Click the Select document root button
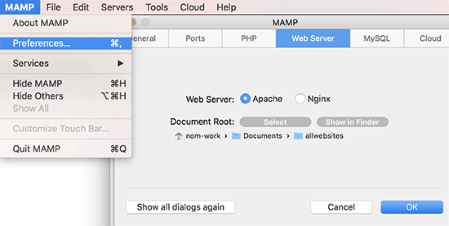This screenshot has height=226, width=449. point(275,122)
